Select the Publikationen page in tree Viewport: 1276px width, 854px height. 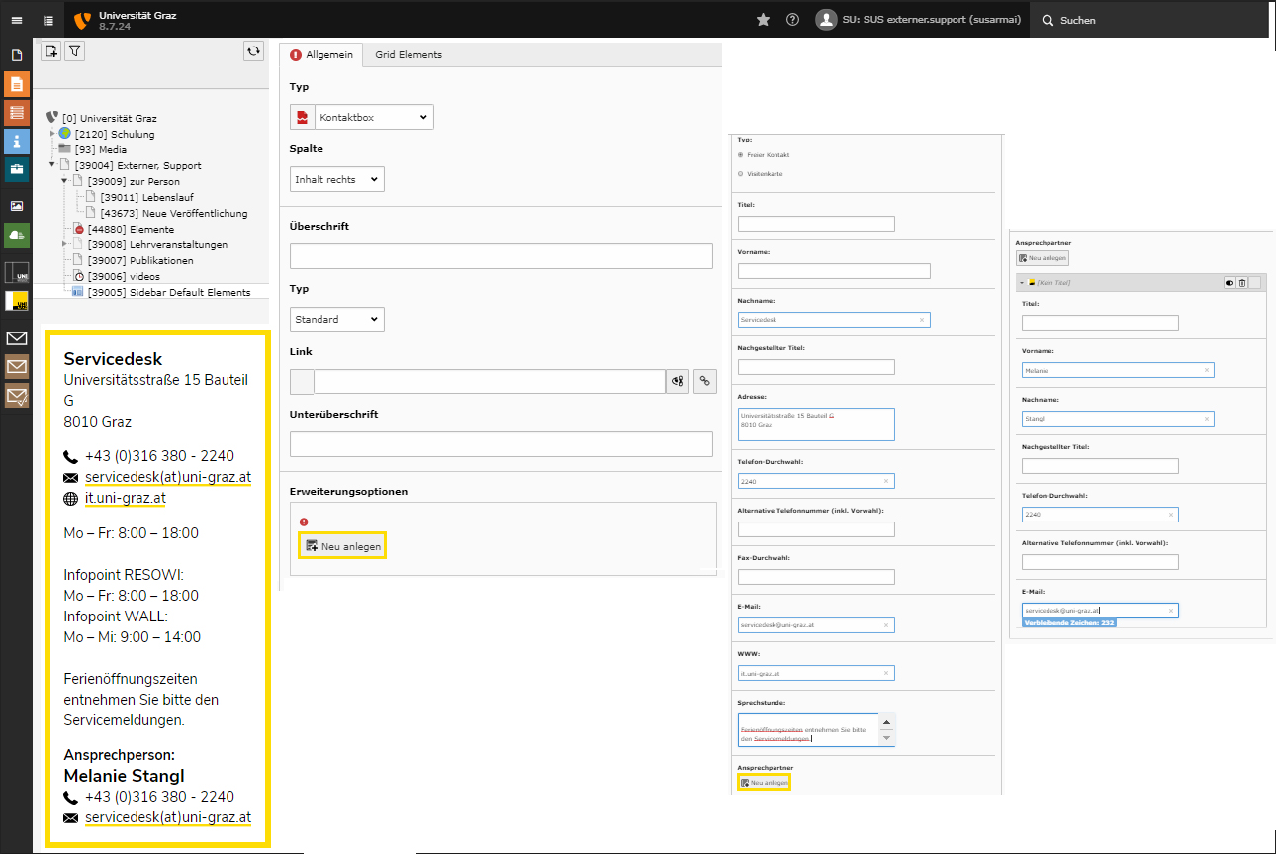[x=139, y=260]
